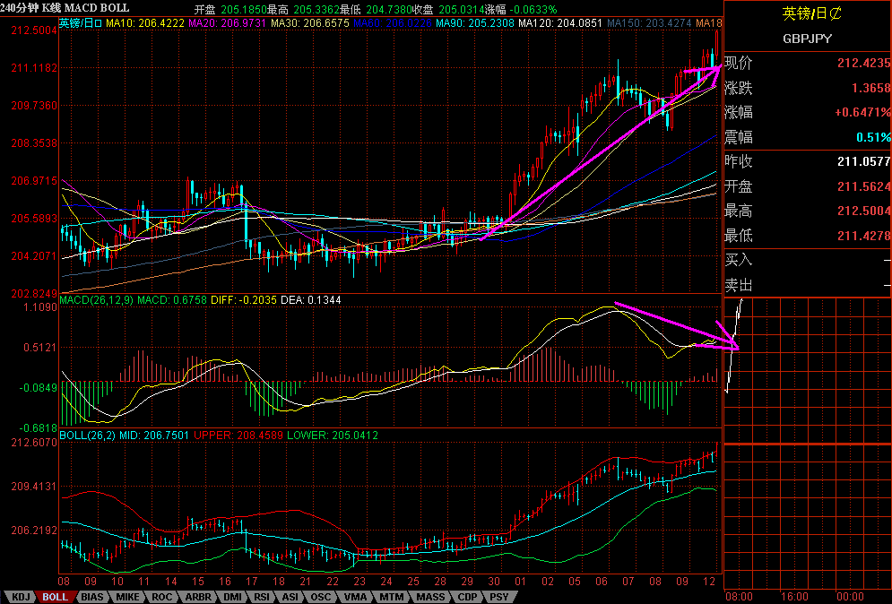892x604 pixels.
Task: Click the 211.1182 price axis label
Action: pyautogui.click(x=34, y=68)
